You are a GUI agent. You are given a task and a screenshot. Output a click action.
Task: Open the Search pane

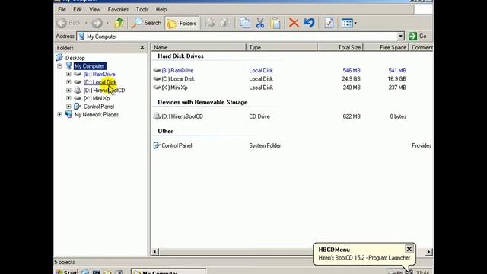click(146, 23)
